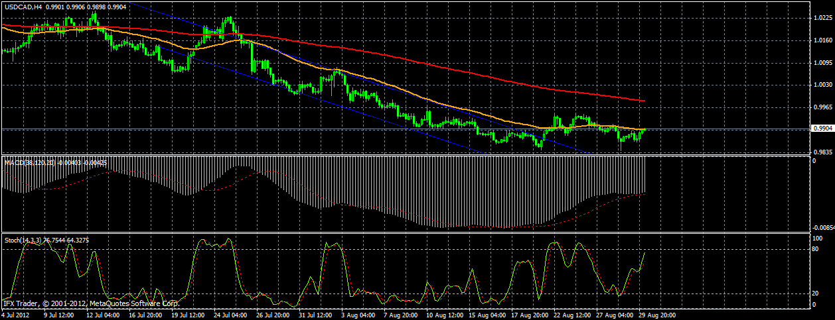Click the 26 Jul 20:00 time label
This screenshot has height=320, width=835.
tap(273, 315)
